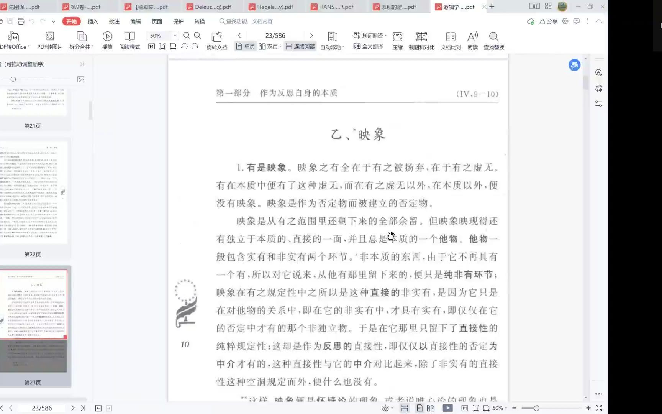Enter fullscreen using status bar icon

[599, 408]
